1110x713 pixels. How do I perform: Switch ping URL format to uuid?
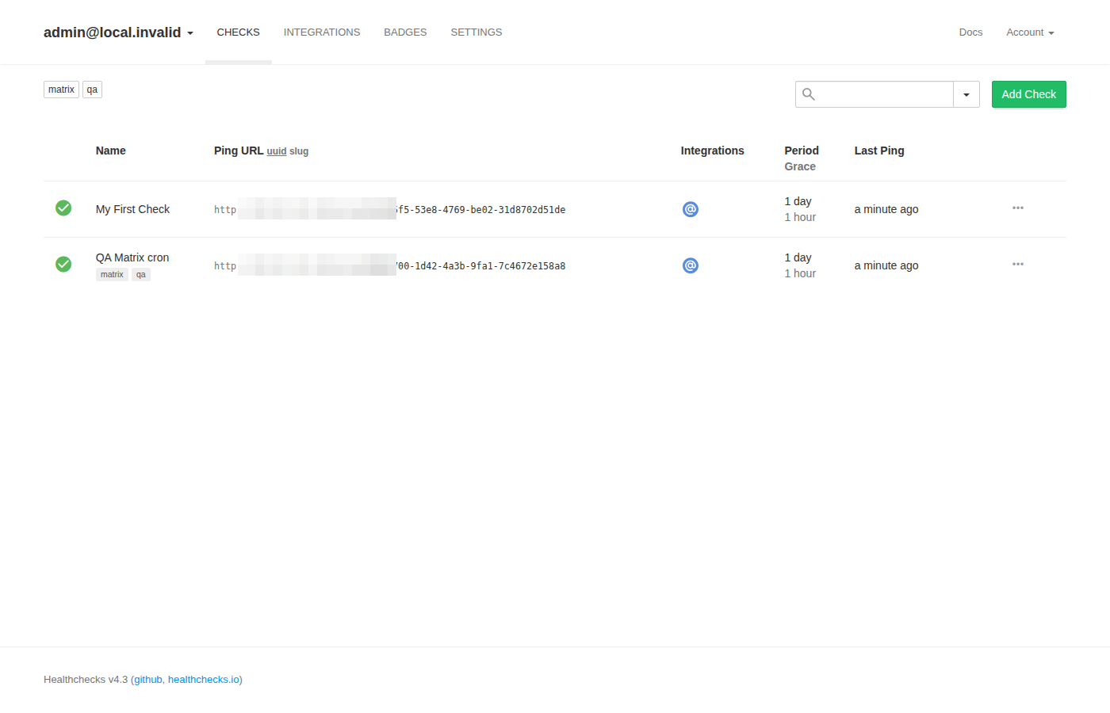277,151
